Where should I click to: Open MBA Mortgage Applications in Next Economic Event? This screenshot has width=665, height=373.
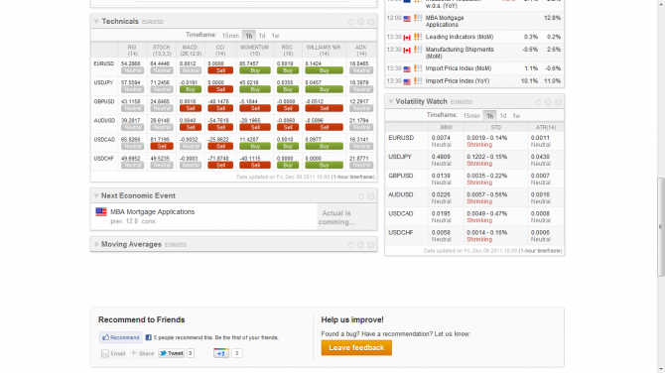click(x=152, y=212)
